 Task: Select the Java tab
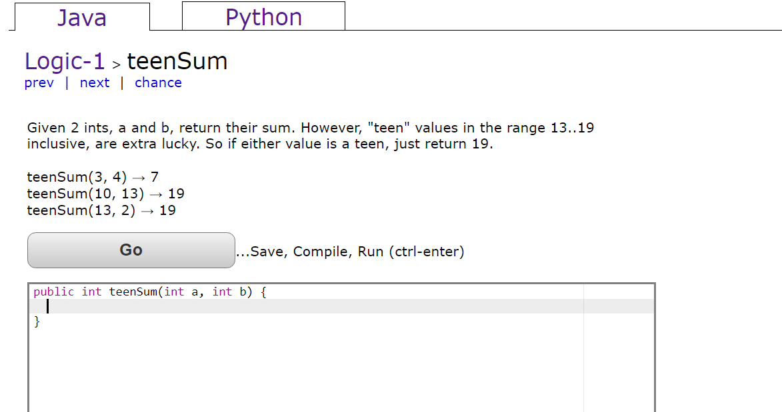(81, 17)
